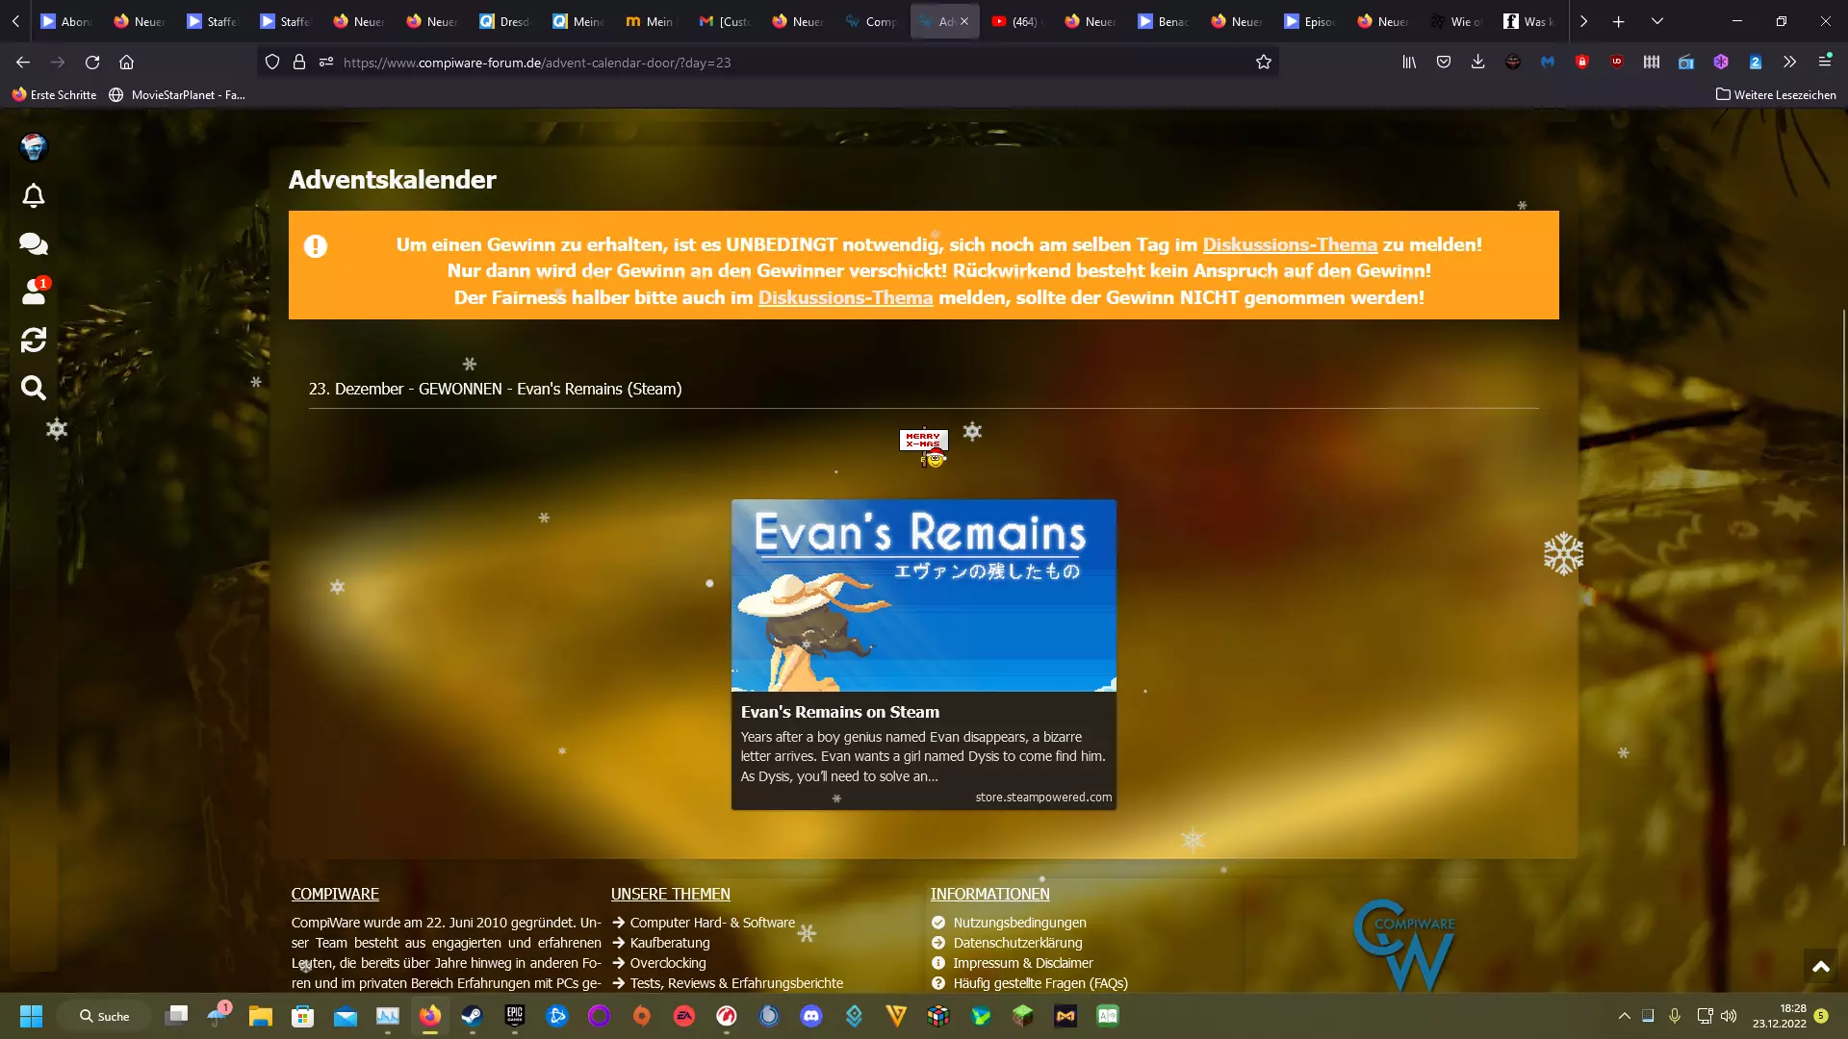Open the Firefox library icon
The height and width of the screenshot is (1039, 1848).
pyautogui.click(x=1409, y=63)
